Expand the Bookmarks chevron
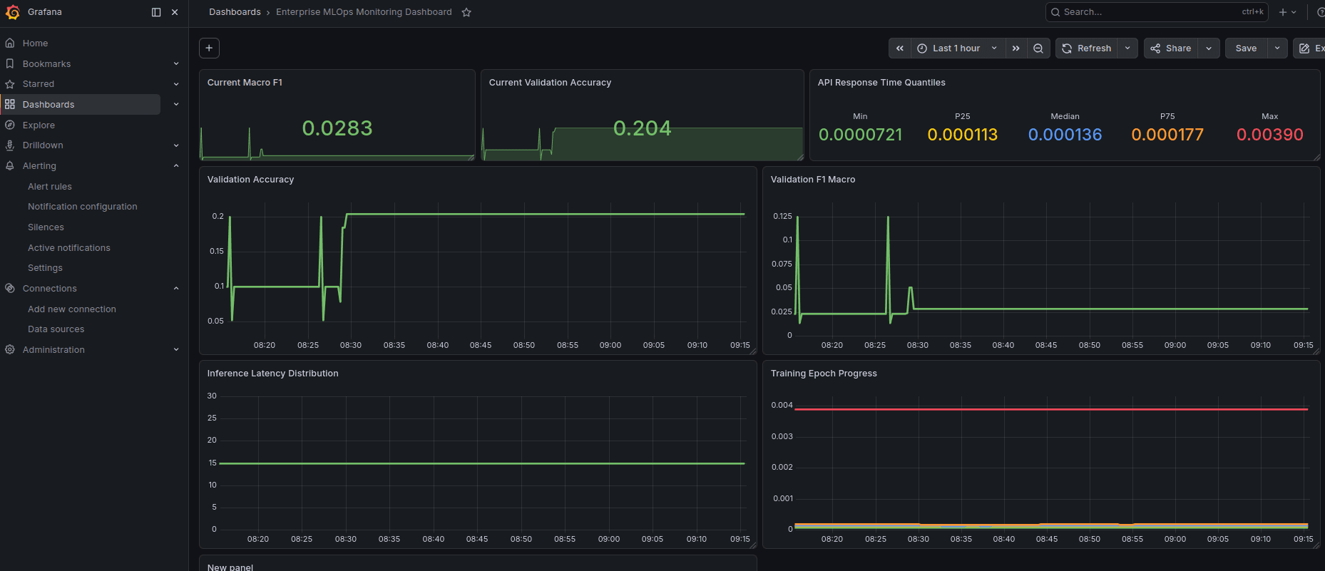 [176, 64]
